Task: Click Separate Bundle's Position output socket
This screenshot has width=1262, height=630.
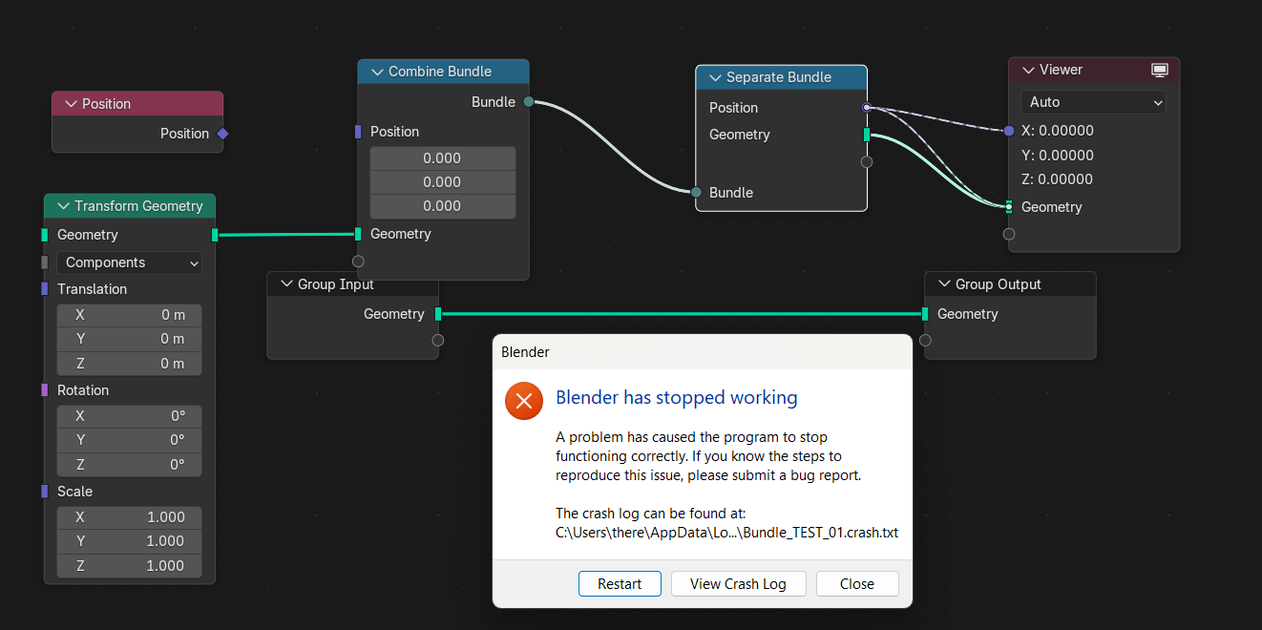Action: coord(867,108)
